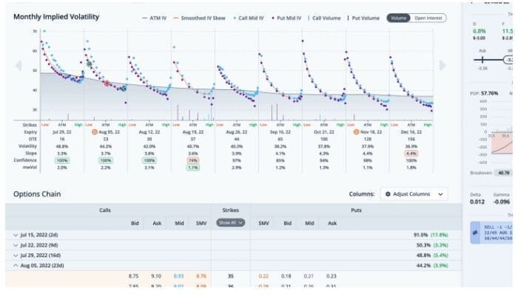Open the Adjust Columns dropdown
The image size is (529, 302).
tap(414, 193)
